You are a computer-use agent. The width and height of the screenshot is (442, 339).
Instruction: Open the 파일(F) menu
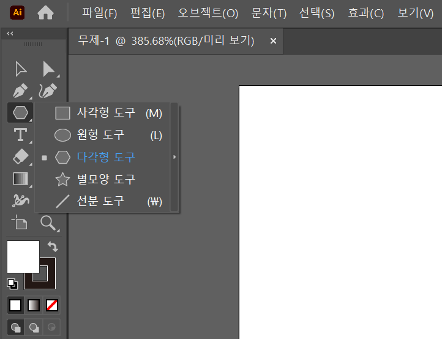[100, 13]
